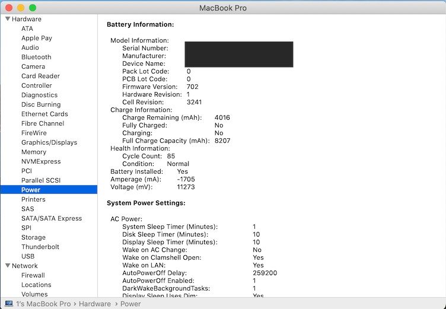Viewport: 446px width, 309px height.
Task: Show SATA/SATA Express information
Action: click(x=52, y=218)
